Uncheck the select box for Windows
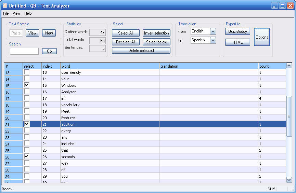 27,85
